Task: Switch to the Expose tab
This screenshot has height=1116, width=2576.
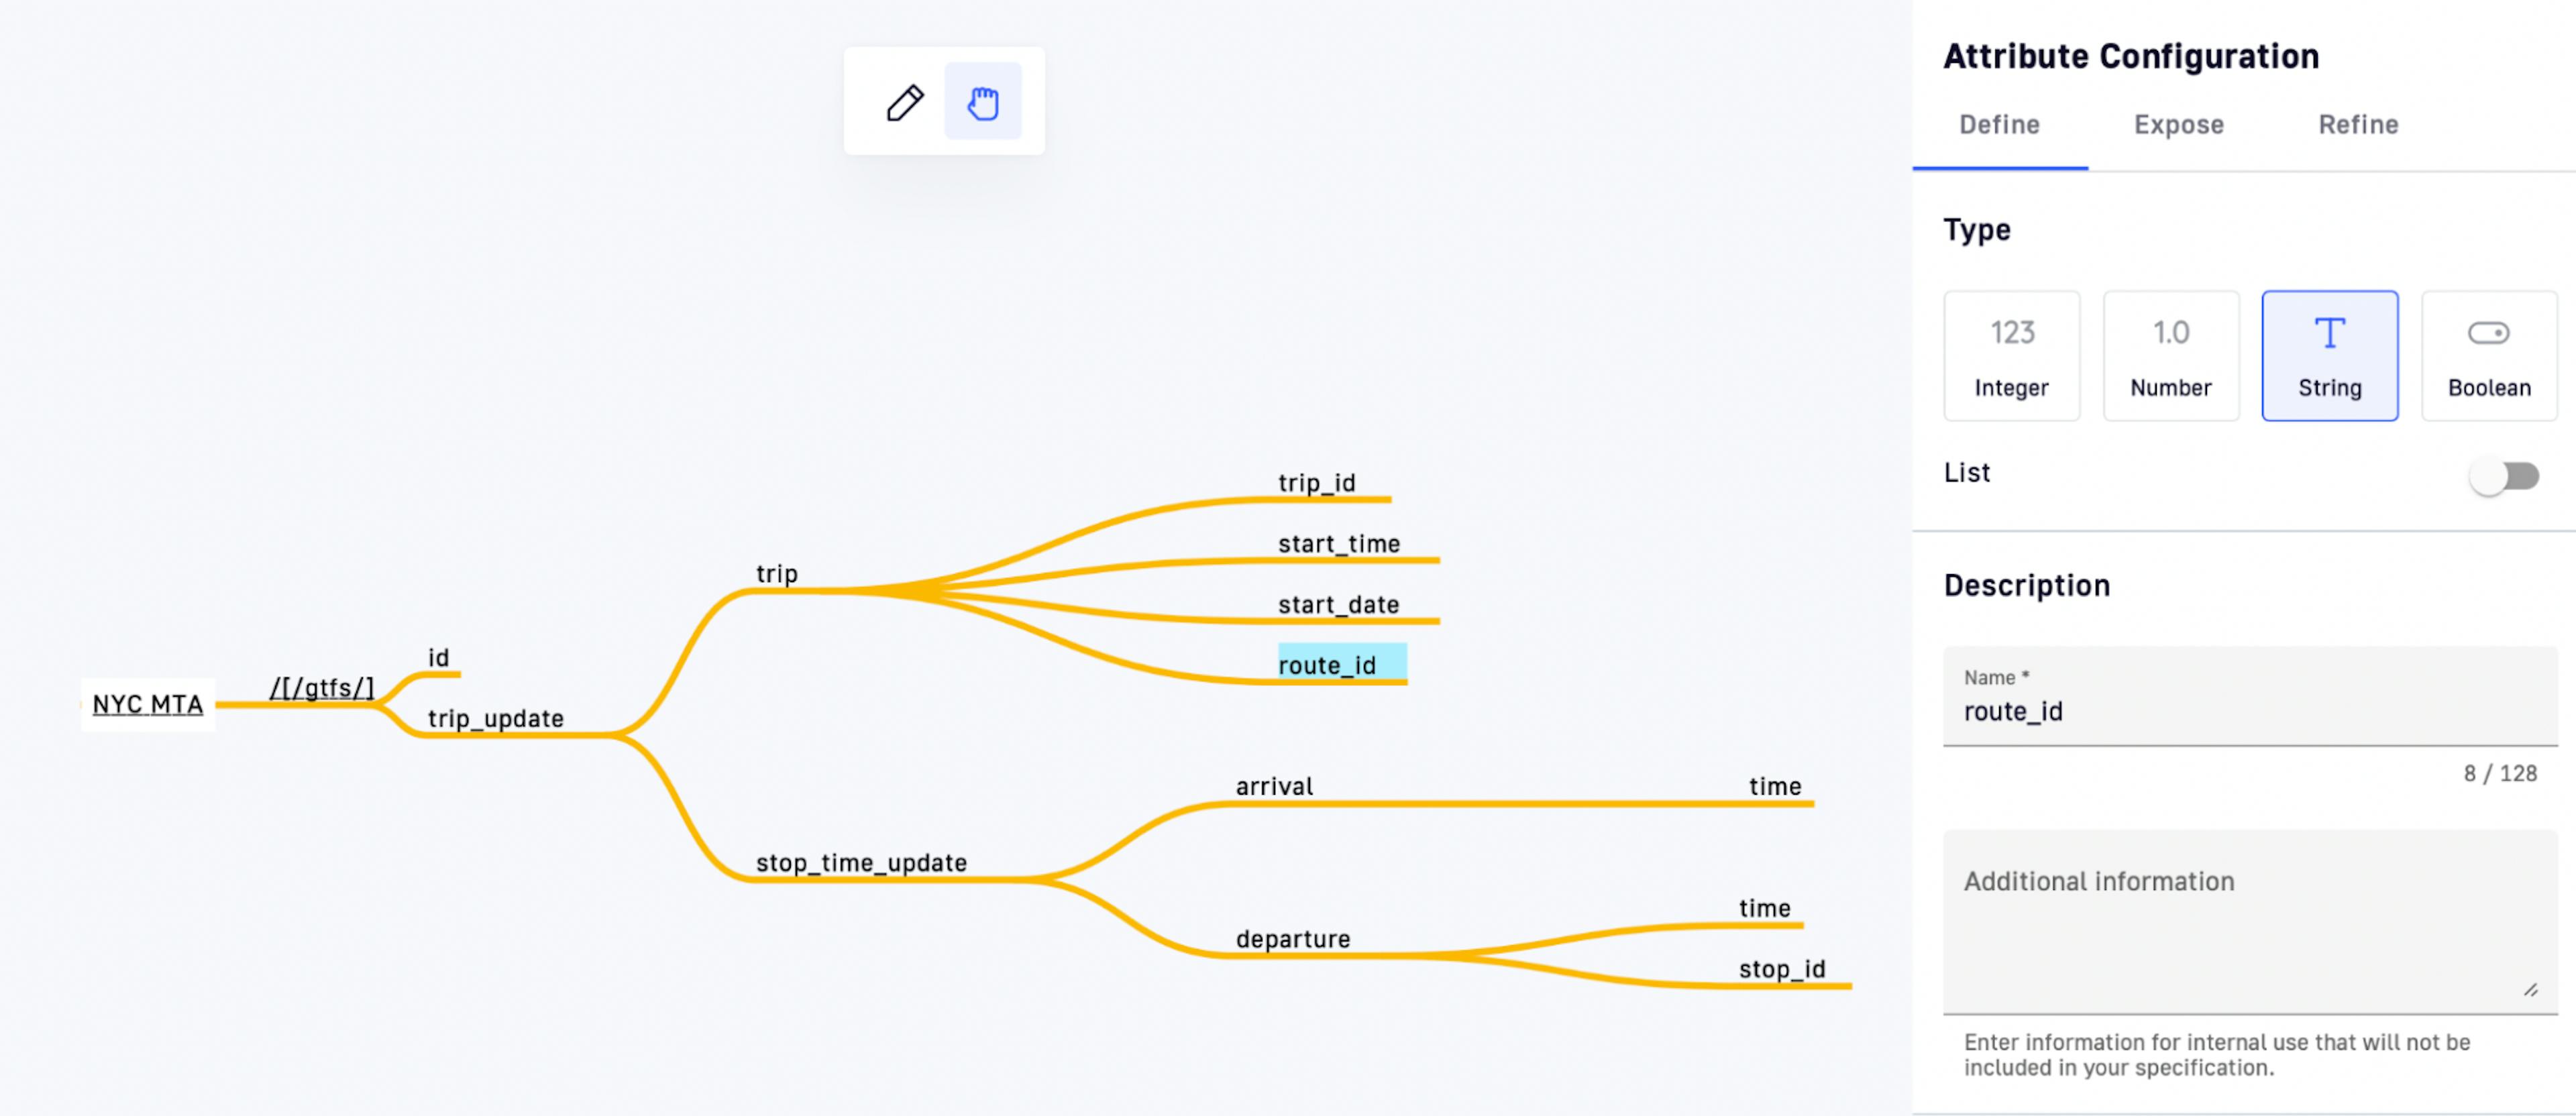Action: [2178, 125]
